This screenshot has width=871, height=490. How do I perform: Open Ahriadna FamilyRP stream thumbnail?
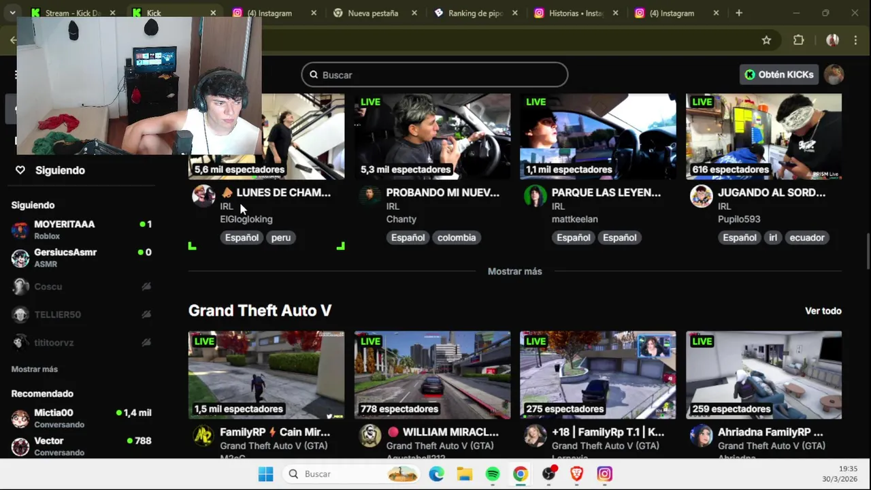pyautogui.click(x=763, y=375)
